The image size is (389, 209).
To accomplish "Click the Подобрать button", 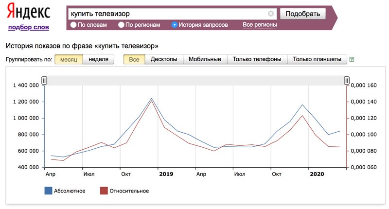I will pyautogui.click(x=302, y=14).
